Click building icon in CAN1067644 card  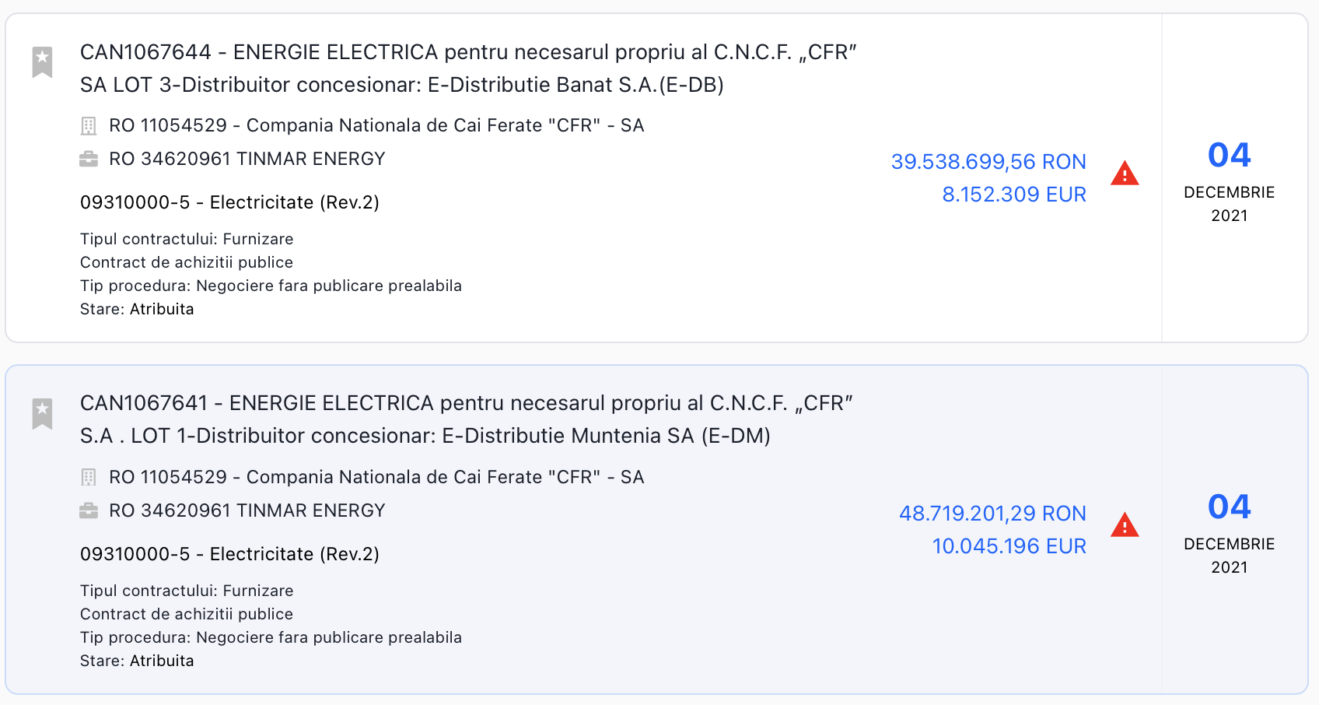(x=89, y=126)
